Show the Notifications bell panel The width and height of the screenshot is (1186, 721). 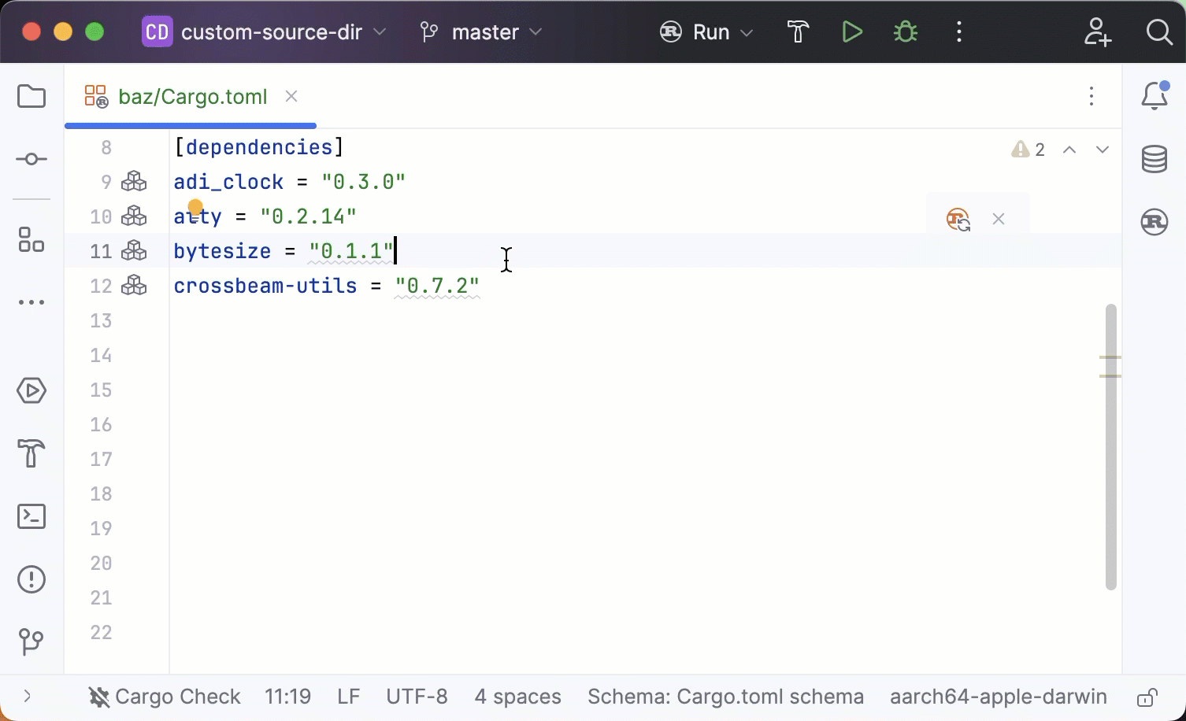1154,96
